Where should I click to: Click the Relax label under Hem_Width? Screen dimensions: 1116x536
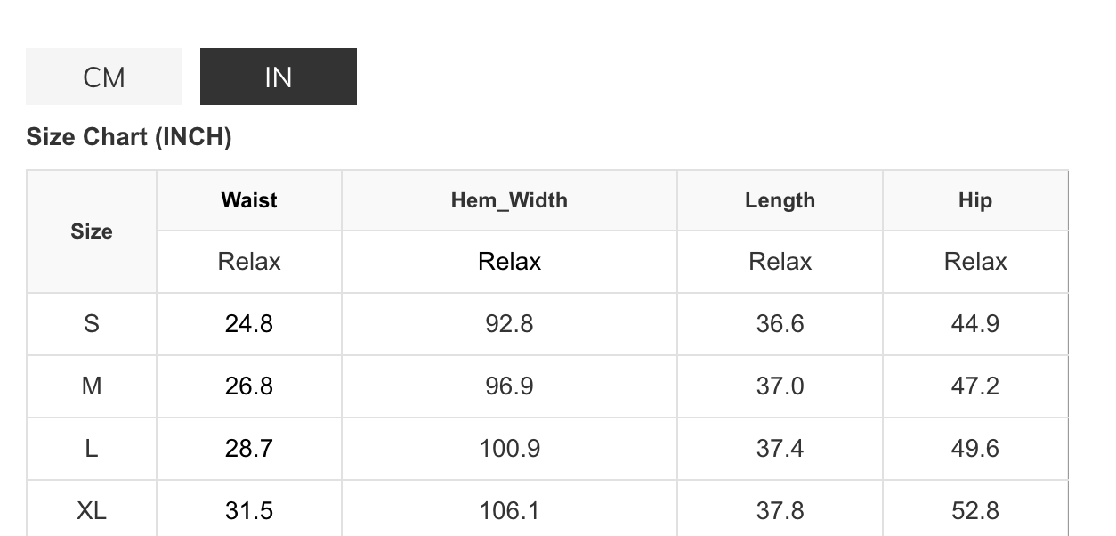tap(509, 262)
